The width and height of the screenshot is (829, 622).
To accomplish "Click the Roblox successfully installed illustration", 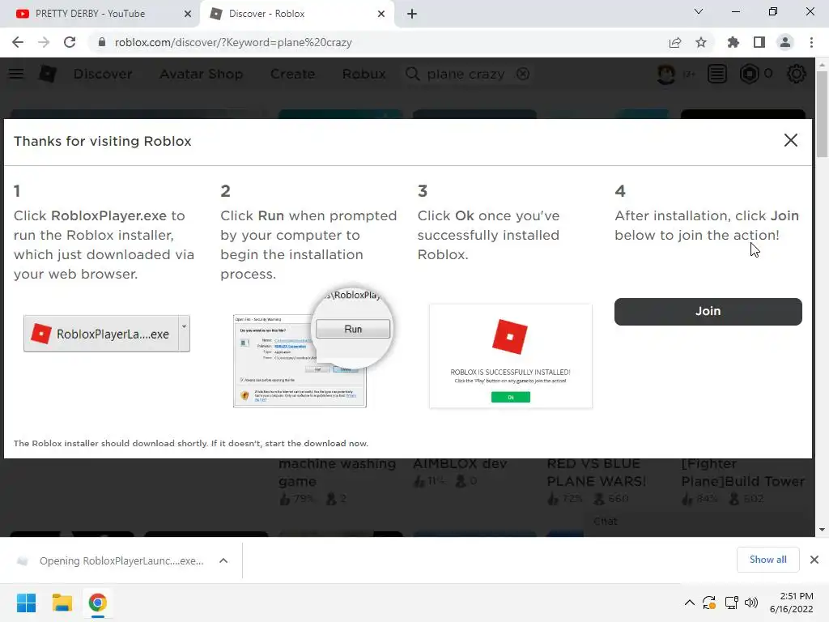I will tap(511, 356).
